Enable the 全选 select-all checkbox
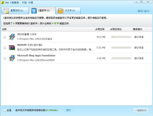The height and width of the screenshot is (116, 153). point(5,110)
